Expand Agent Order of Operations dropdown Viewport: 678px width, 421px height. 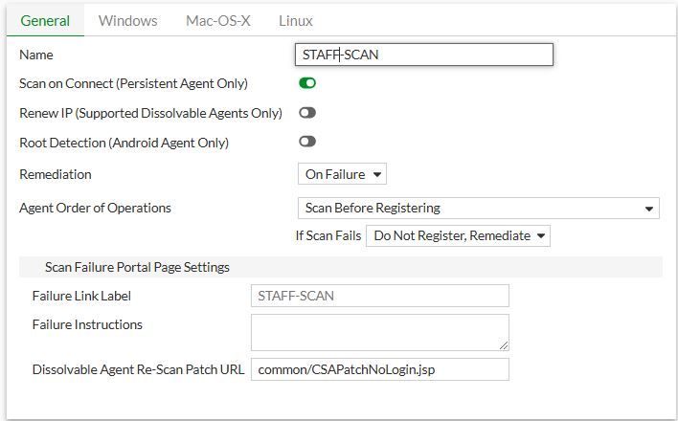tap(478, 208)
